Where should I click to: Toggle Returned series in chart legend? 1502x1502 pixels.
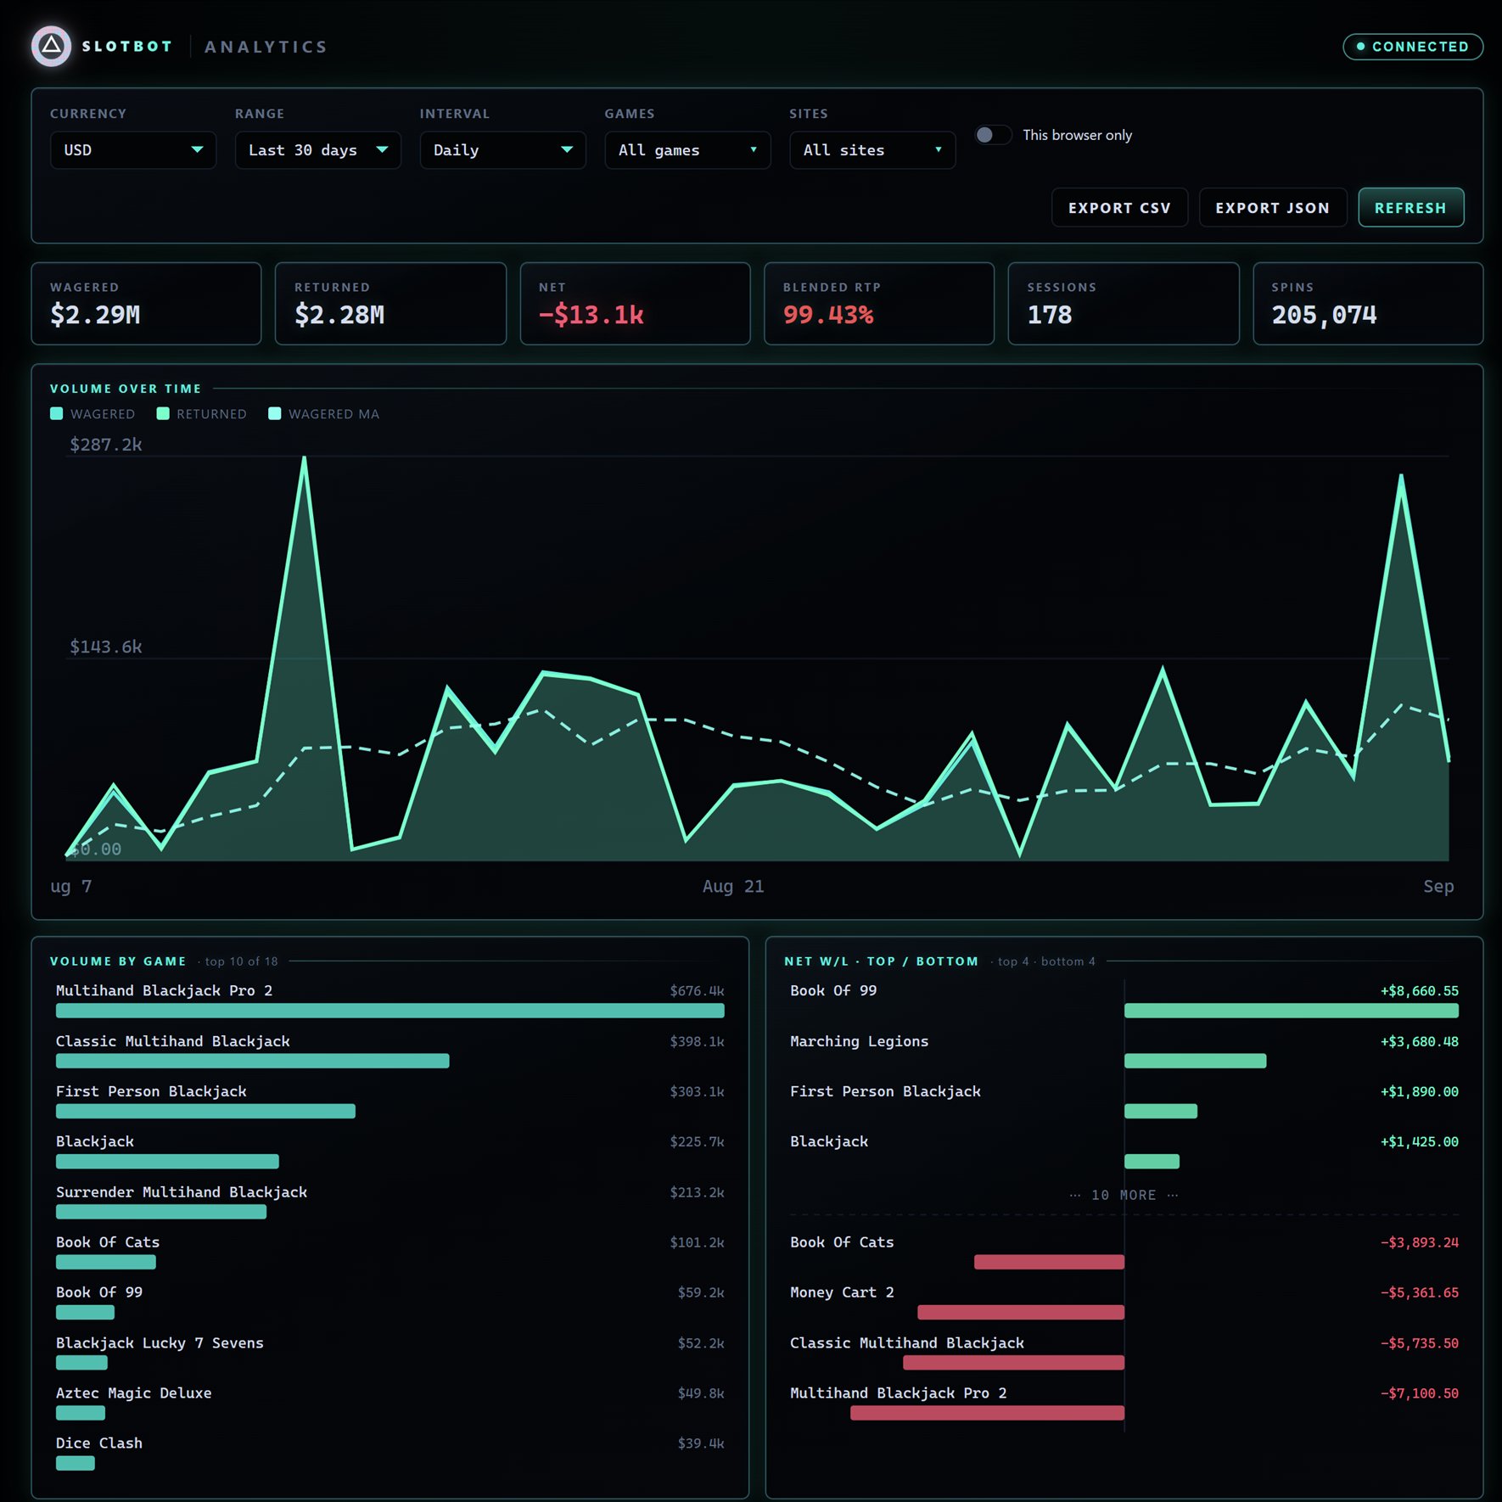[x=201, y=414]
